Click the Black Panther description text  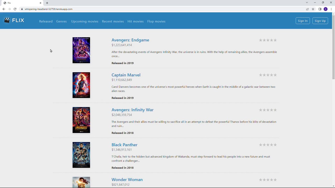191,159
